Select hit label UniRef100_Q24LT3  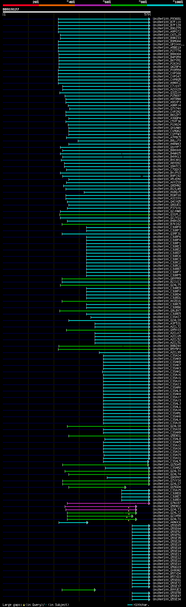[167, 510]
